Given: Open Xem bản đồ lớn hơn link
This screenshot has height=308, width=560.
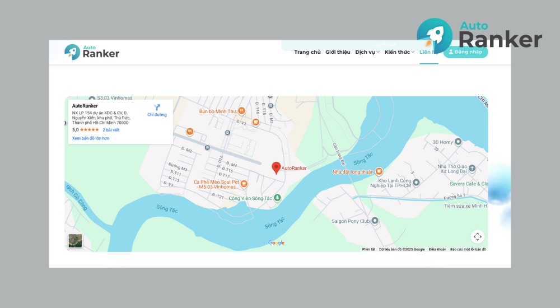Looking at the screenshot, I should (x=91, y=138).
